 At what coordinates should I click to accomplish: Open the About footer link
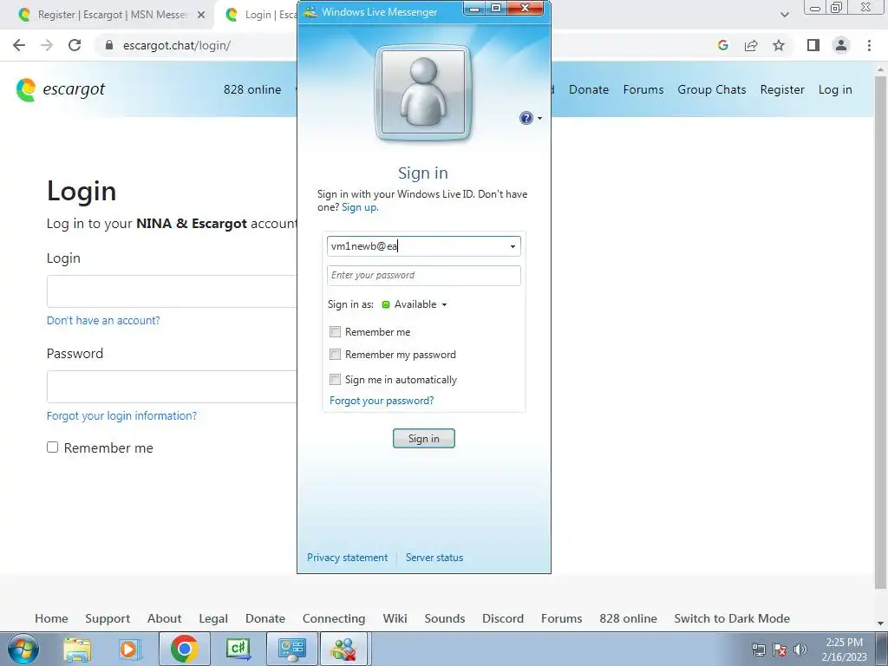[164, 618]
